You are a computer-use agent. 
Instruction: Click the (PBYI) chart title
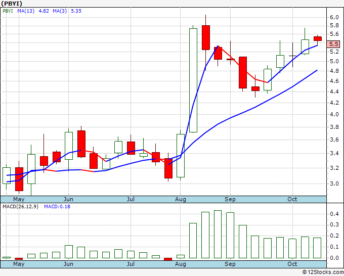(12, 4)
